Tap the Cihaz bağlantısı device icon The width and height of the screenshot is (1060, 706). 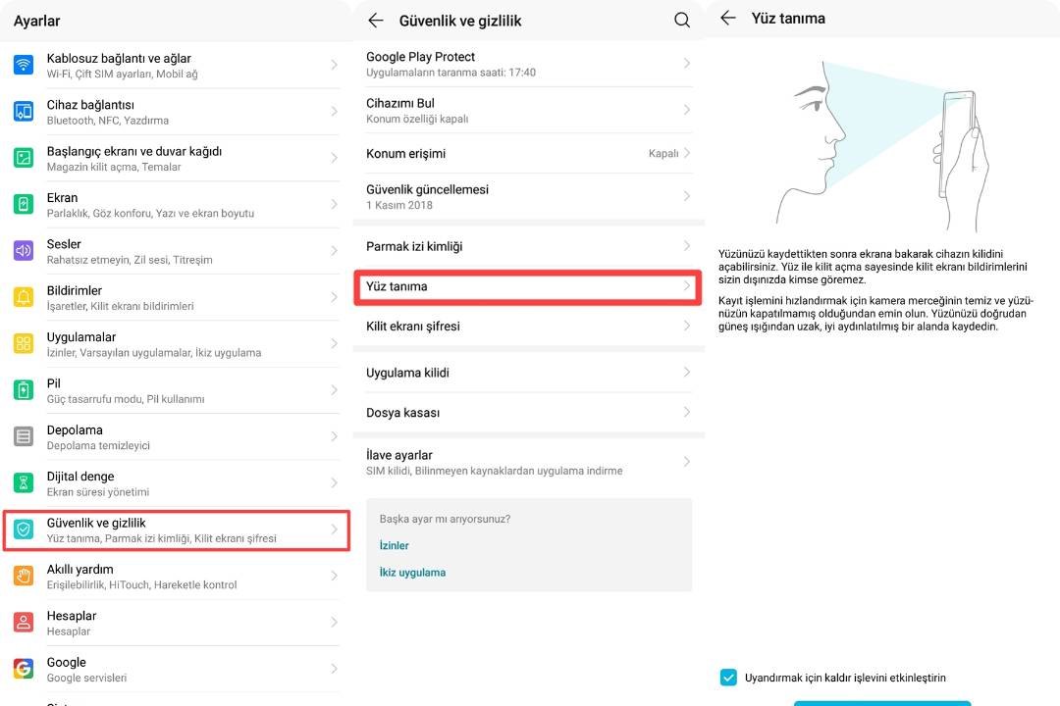point(24,112)
